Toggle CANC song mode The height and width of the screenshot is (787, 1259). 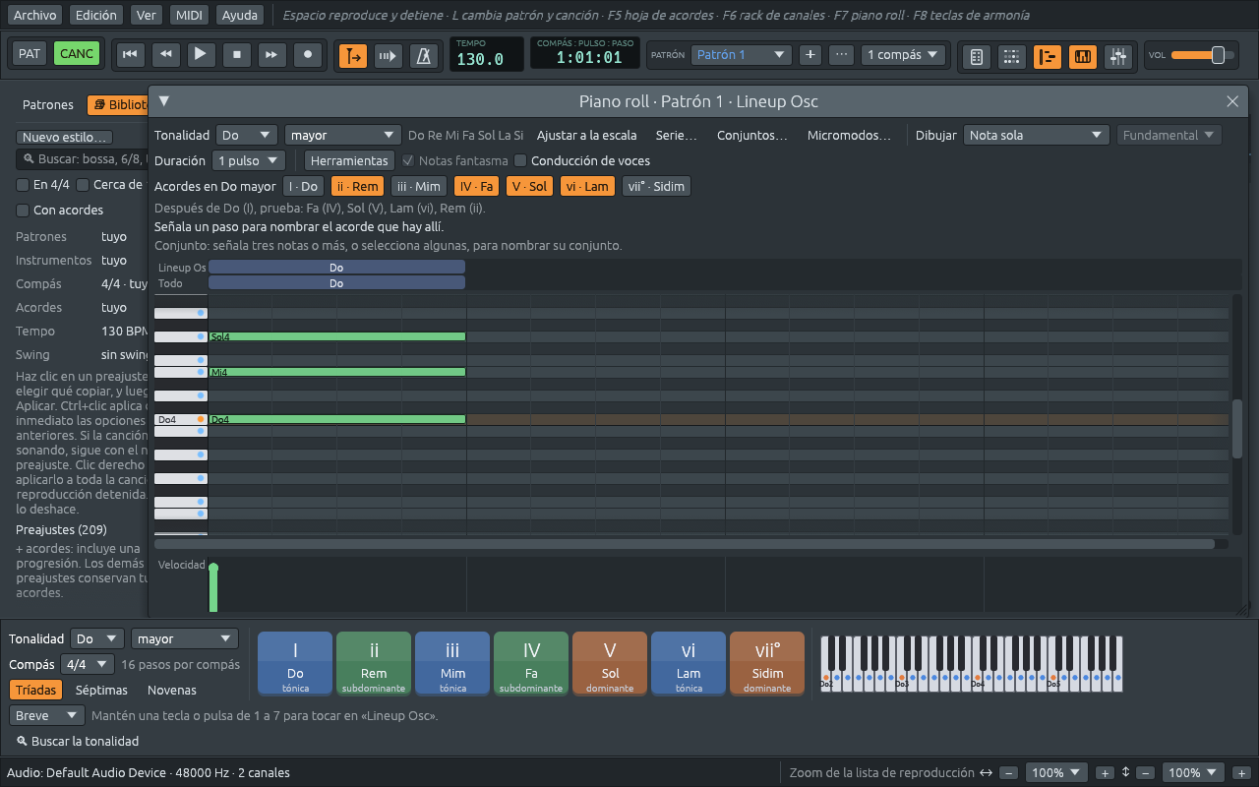pyautogui.click(x=77, y=54)
